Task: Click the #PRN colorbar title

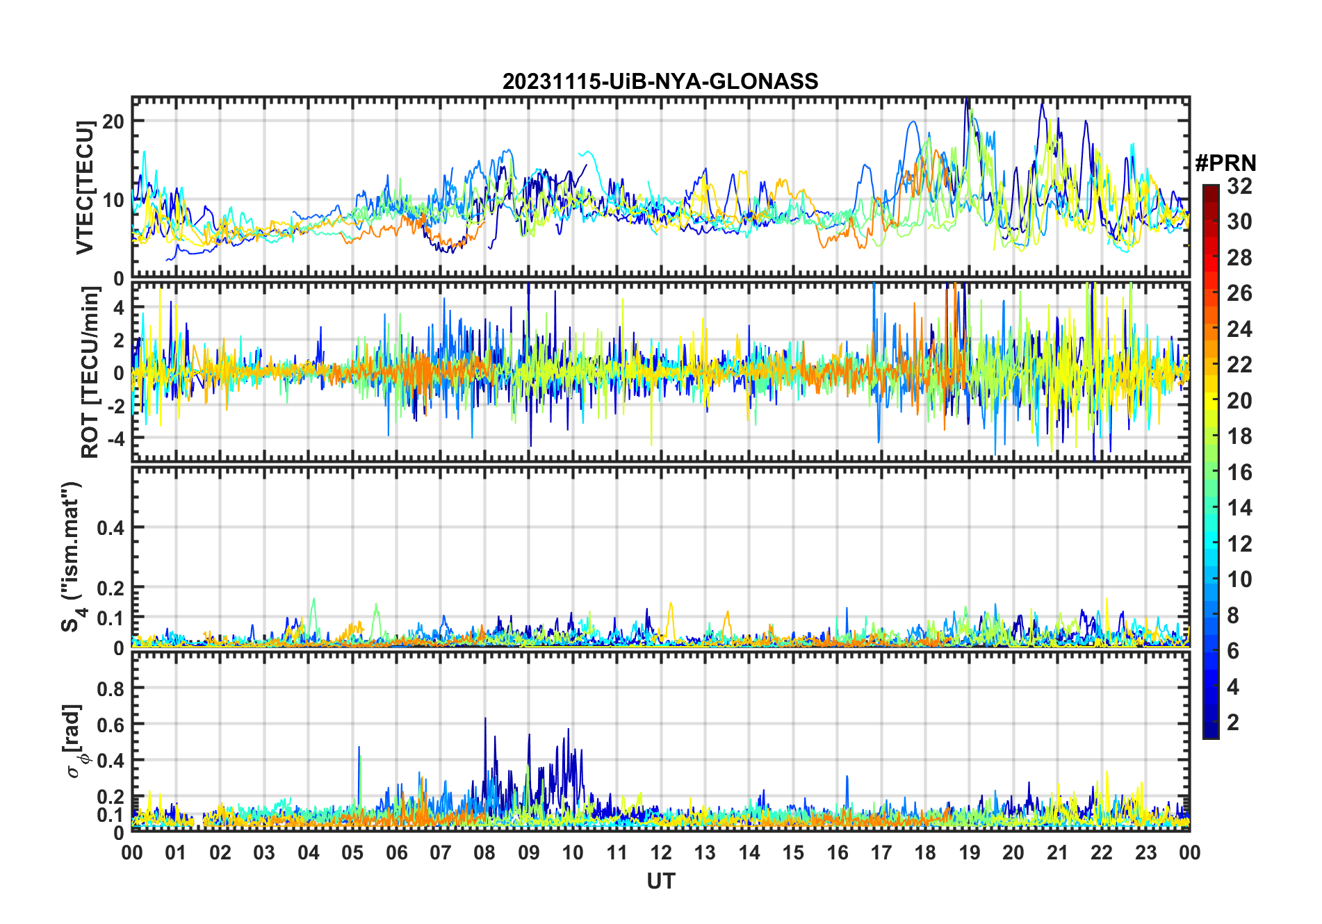Action: 1225,163
